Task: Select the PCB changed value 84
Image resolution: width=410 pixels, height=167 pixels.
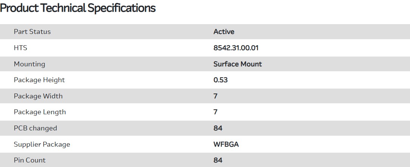Action: pos(218,128)
